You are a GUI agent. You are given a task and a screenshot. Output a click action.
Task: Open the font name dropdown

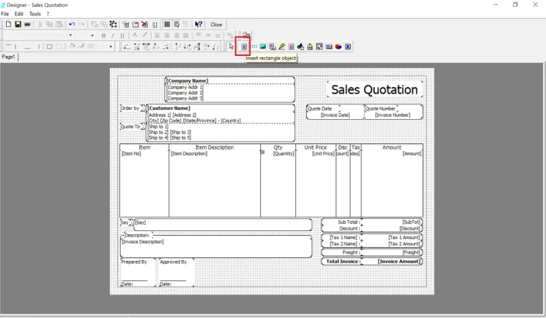tap(71, 36)
